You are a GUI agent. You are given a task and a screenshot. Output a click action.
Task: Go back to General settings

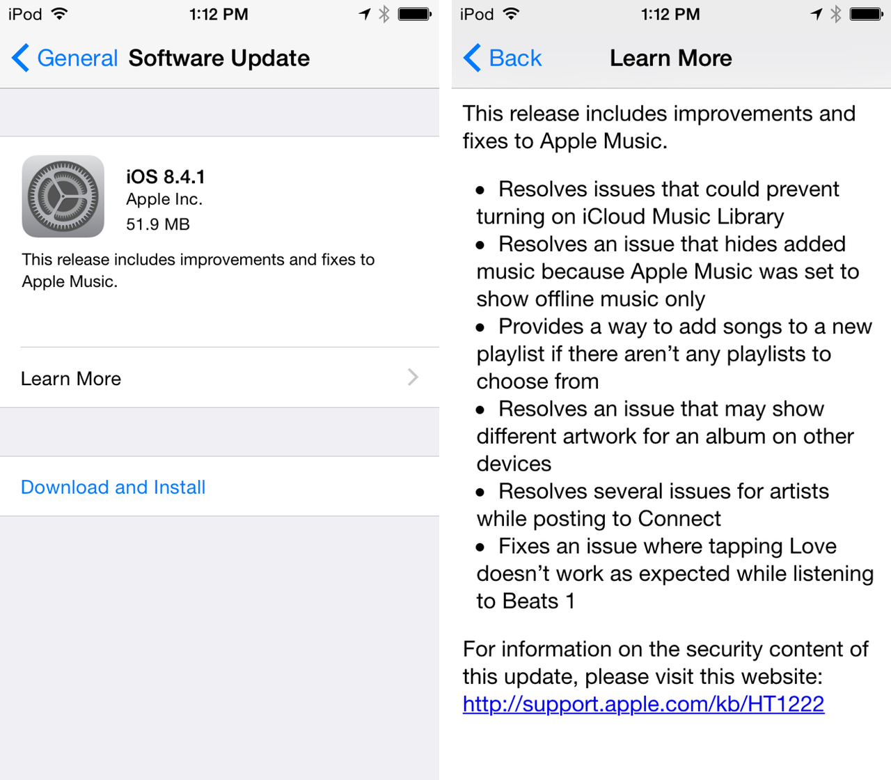[x=77, y=58]
